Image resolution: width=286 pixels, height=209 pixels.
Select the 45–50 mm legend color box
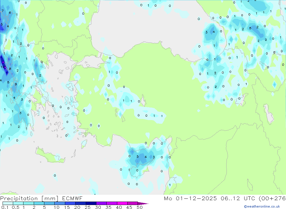click(133, 203)
